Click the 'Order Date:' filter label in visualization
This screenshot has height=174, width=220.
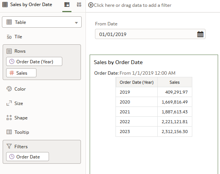pos(106,73)
